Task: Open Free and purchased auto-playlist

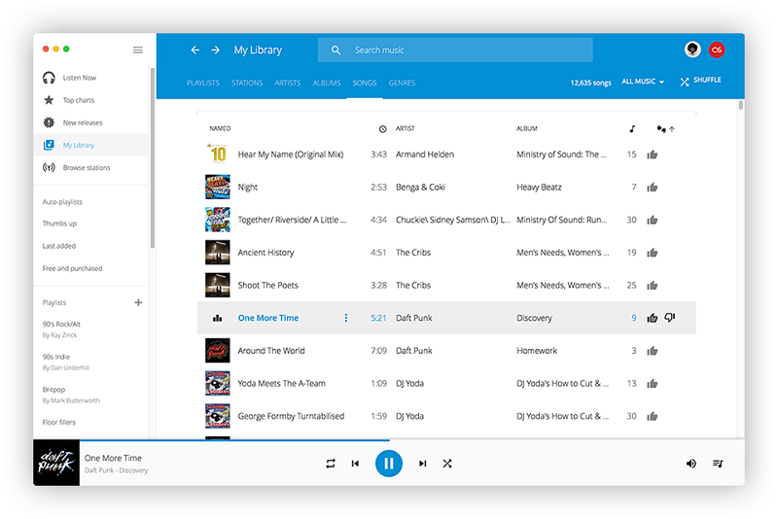Action: (x=72, y=268)
